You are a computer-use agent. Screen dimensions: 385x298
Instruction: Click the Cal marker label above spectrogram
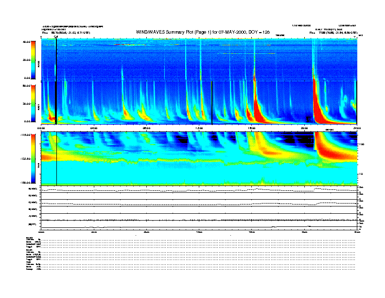56,37
